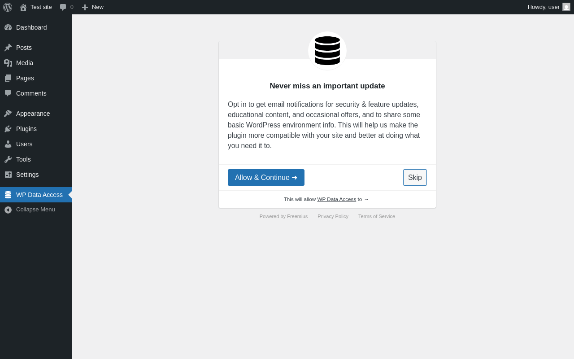Click the heading 'Never miss an important update'
Screen dimensions: 574x359
point(327,86)
